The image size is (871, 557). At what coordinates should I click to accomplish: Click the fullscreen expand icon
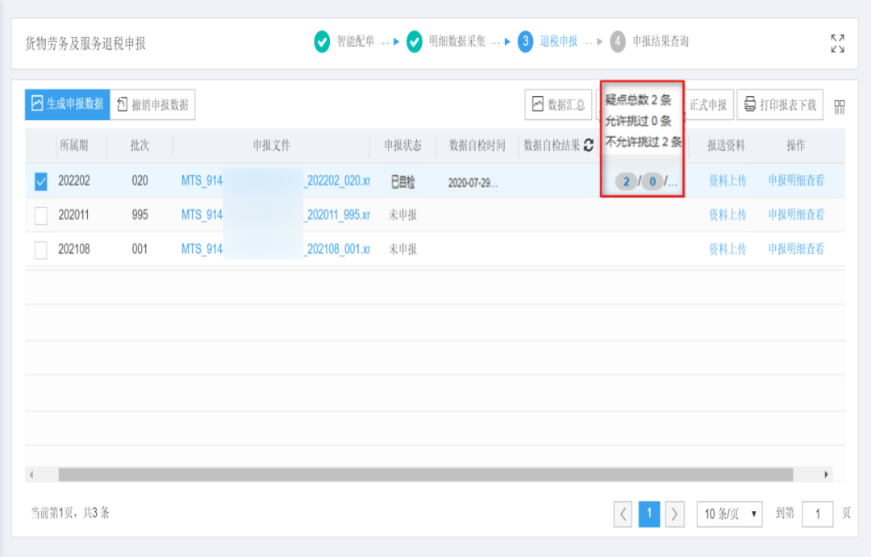click(837, 44)
